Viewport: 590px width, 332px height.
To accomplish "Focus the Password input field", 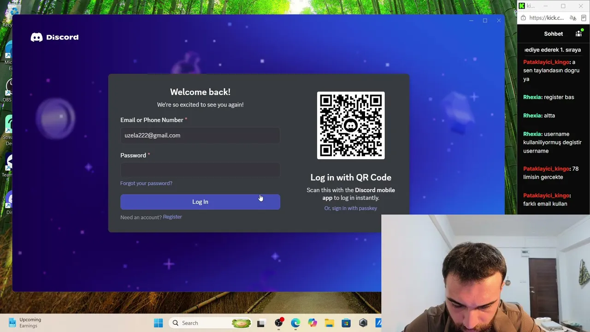I will (x=200, y=170).
